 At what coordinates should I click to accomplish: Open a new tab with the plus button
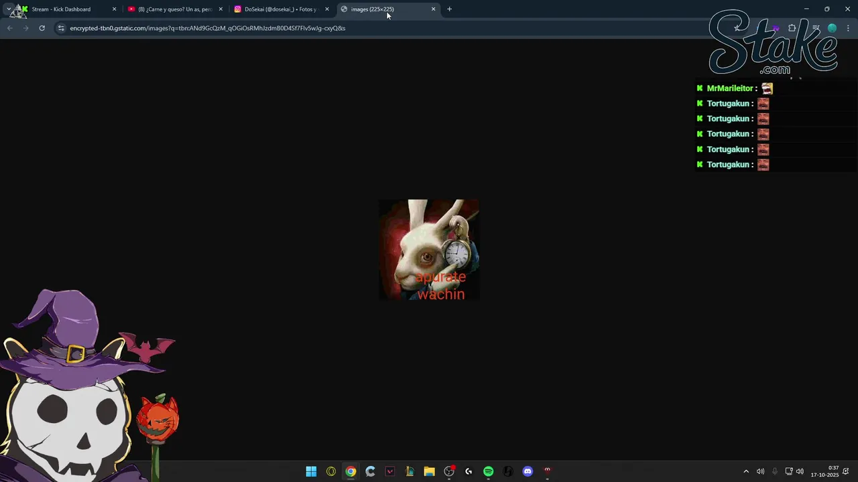(x=449, y=9)
